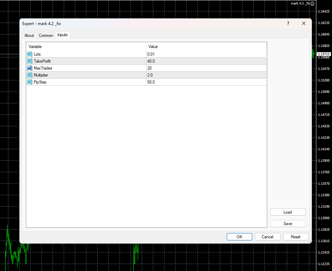Select the TakeProfit value 40.0
This screenshot has height=271, width=332.
coord(151,61)
